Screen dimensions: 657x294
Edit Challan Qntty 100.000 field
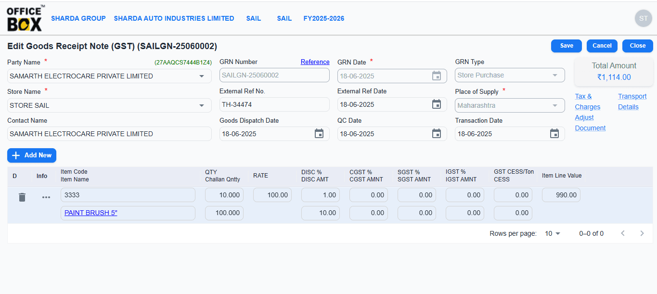224,213
